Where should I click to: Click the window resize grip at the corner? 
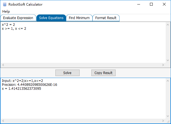(168, 121)
